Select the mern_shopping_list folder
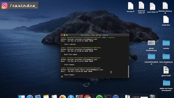The image size is (174, 98). [x=166, y=57]
